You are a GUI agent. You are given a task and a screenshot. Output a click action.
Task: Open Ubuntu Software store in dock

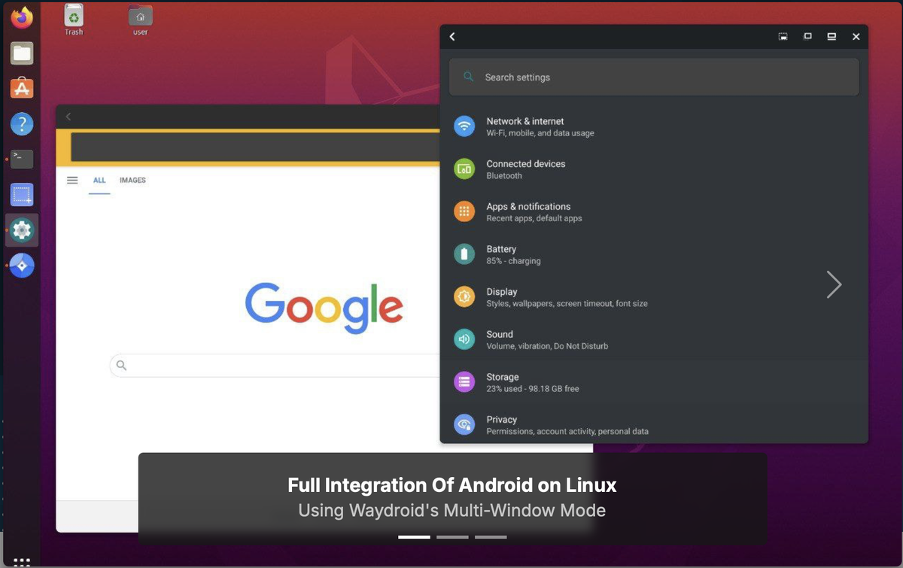22,88
